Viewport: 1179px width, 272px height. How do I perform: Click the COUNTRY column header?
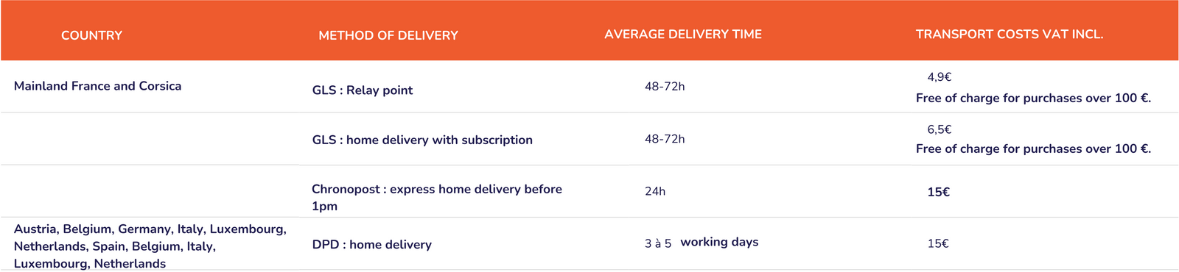point(91,35)
